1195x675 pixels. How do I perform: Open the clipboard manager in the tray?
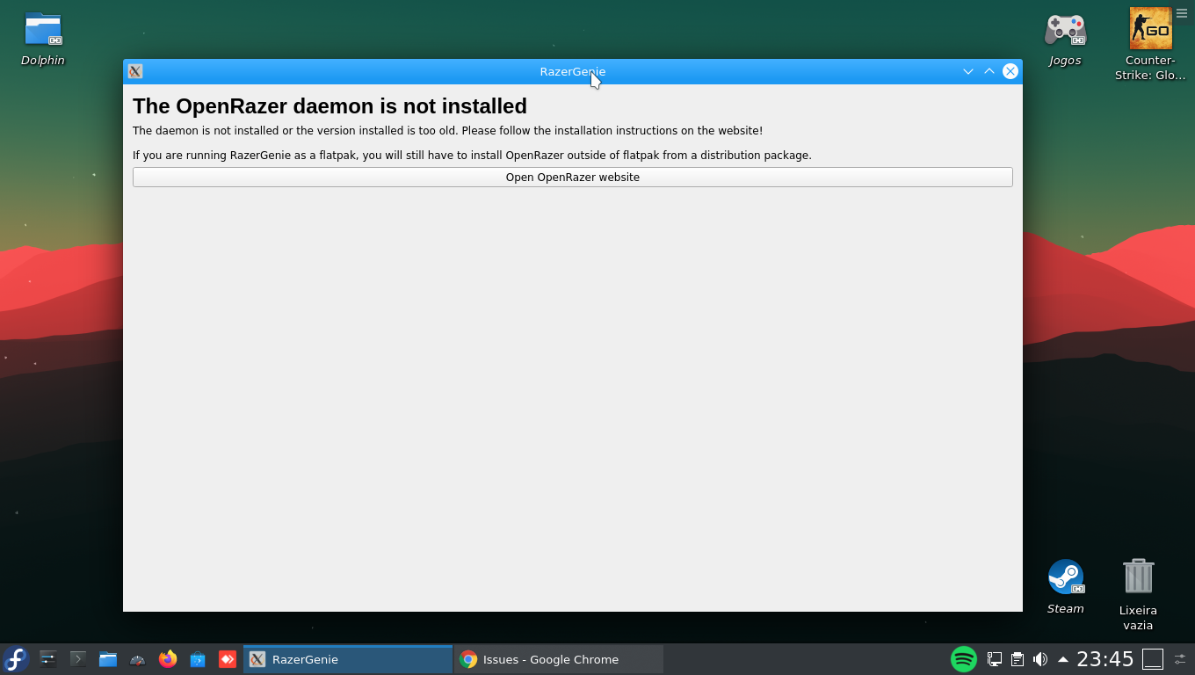pyautogui.click(x=1017, y=658)
